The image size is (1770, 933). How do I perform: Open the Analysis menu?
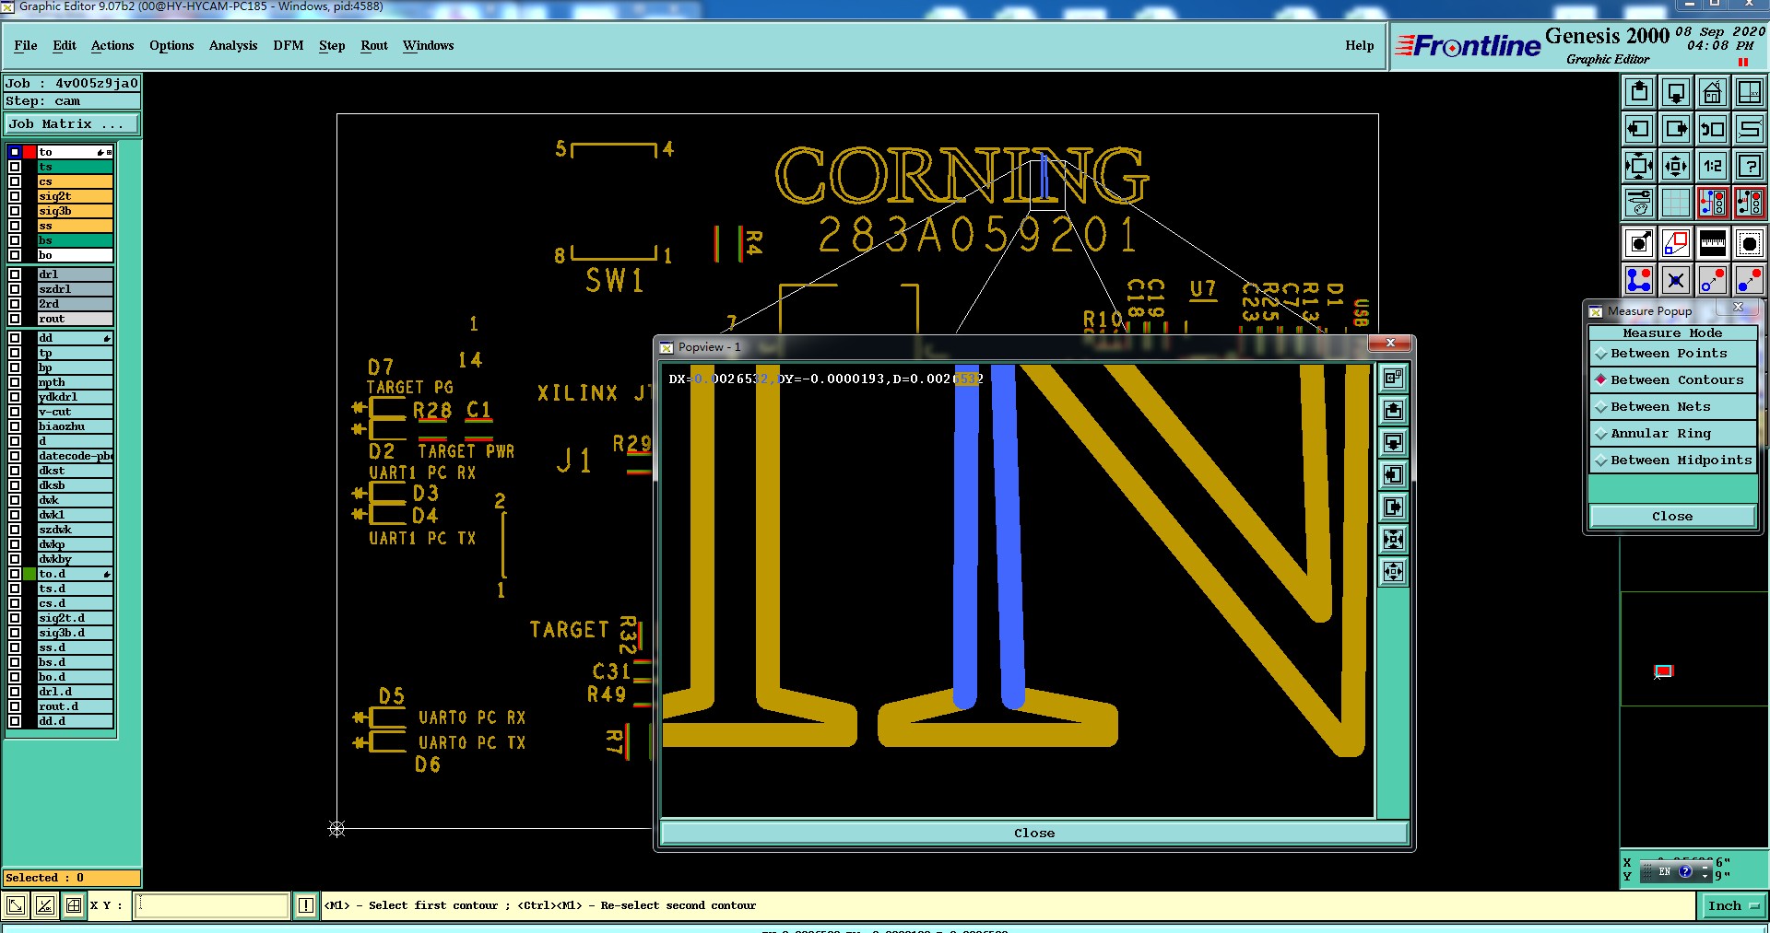(233, 45)
